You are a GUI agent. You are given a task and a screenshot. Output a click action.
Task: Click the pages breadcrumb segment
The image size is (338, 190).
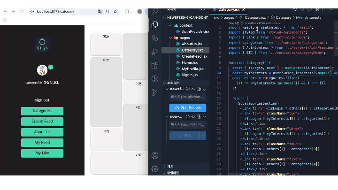coord(229,18)
